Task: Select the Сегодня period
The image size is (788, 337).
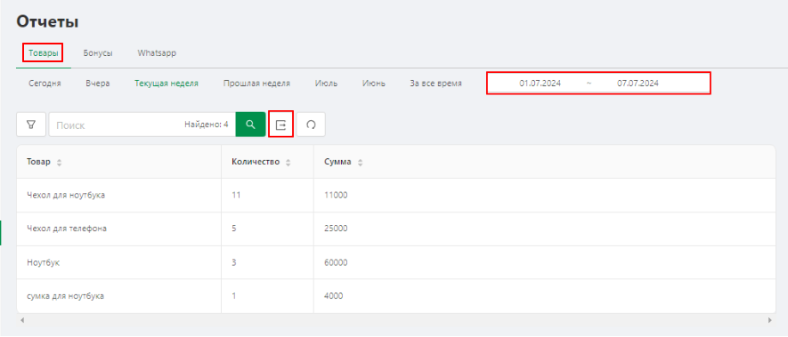Action: [45, 84]
